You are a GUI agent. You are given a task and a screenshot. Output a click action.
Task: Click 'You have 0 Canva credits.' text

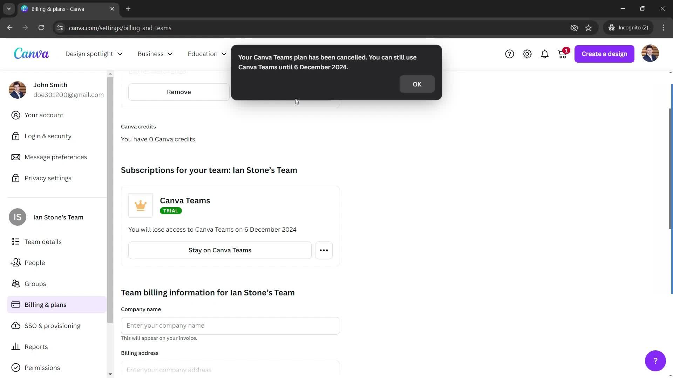pyautogui.click(x=159, y=139)
